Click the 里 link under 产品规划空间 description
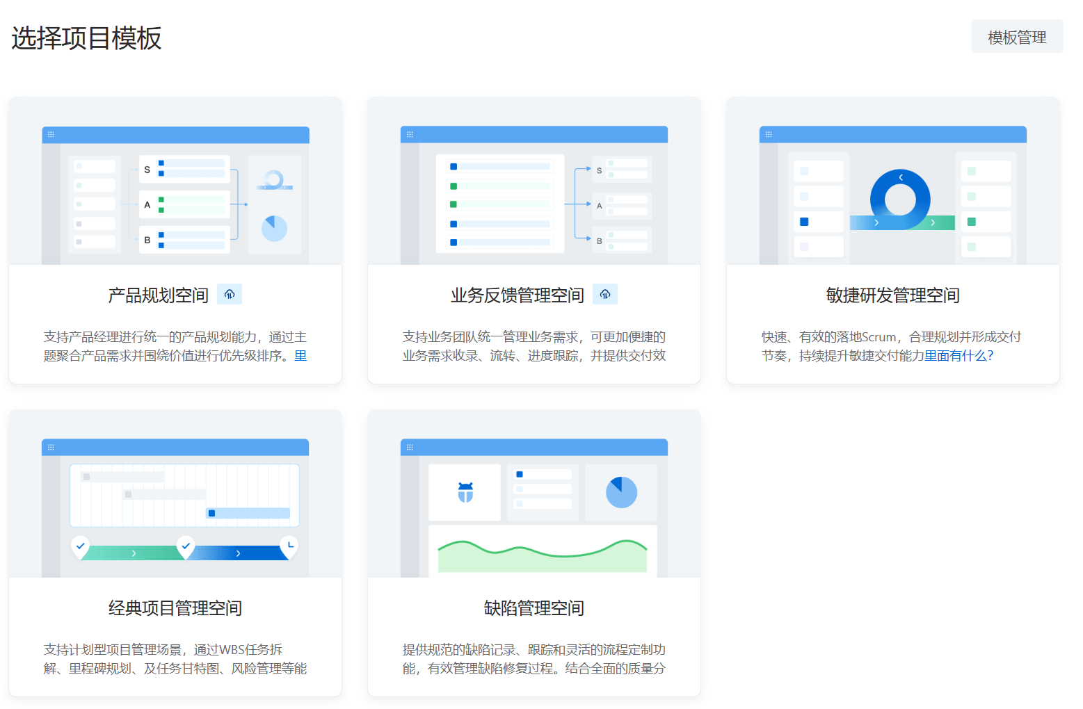 [300, 355]
